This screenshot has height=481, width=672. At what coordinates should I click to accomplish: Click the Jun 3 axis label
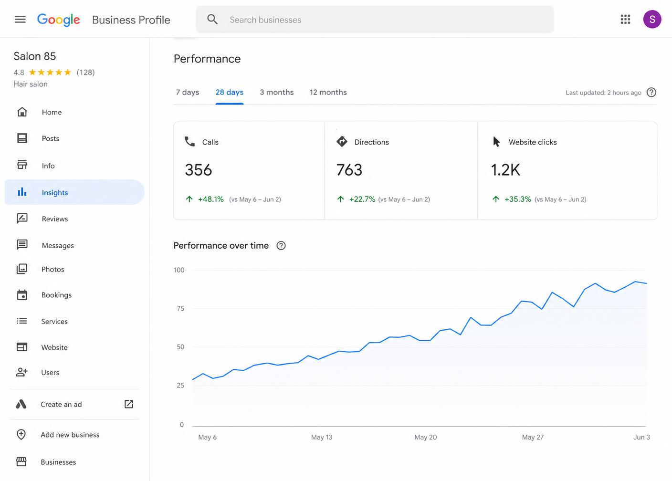pos(641,437)
